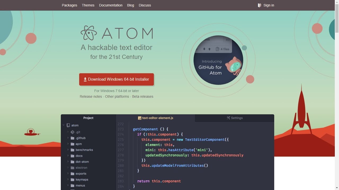Screen dimensions: 339x190
Task: Expand the dot-atom folder chevron
Action: pyautogui.click(x=68, y=162)
